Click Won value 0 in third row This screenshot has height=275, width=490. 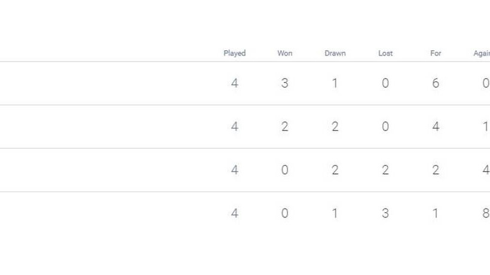point(284,170)
